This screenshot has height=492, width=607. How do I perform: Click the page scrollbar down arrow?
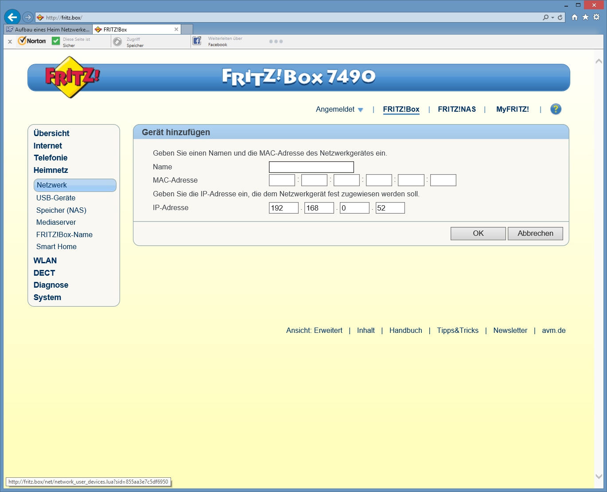pos(599,476)
